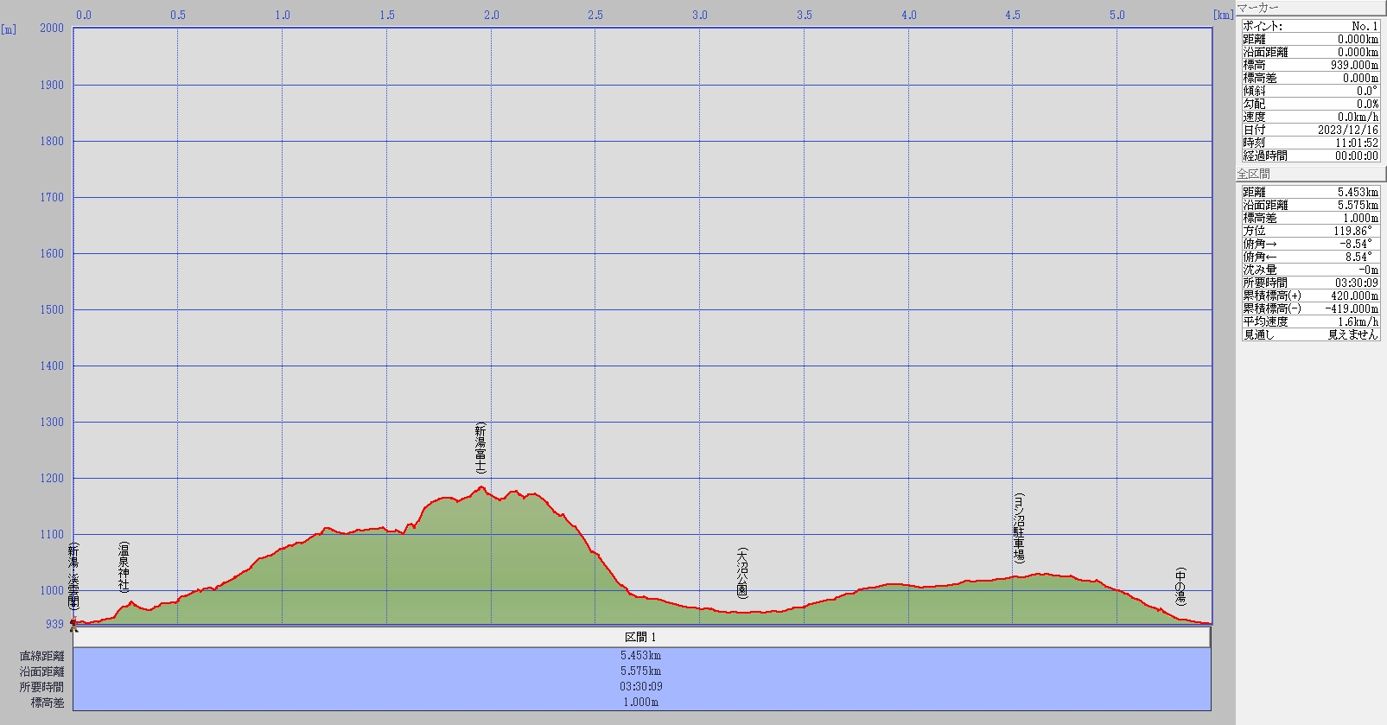Select the 直線距離 5.453km cell in section table

coord(641,656)
